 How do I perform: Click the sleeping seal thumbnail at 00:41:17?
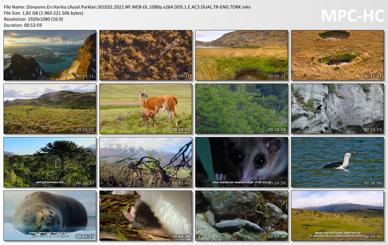point(50,216)
